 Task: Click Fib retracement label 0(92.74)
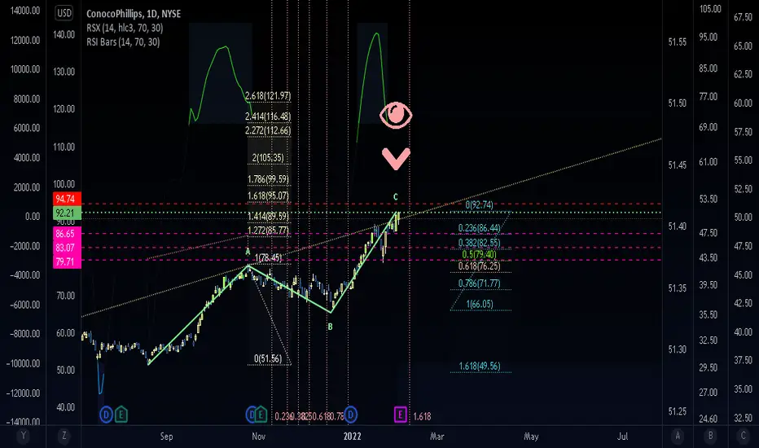click(x=479, y=204)
